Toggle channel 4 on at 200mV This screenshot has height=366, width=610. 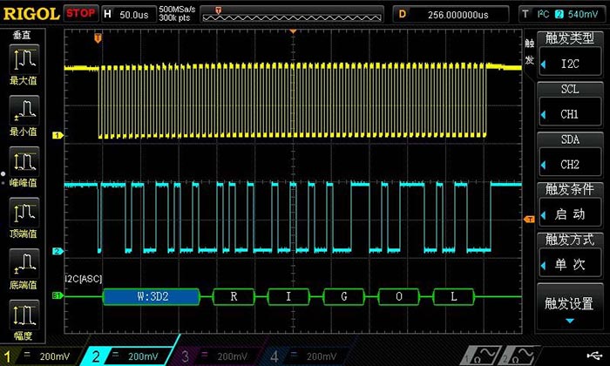coord(305,356)
